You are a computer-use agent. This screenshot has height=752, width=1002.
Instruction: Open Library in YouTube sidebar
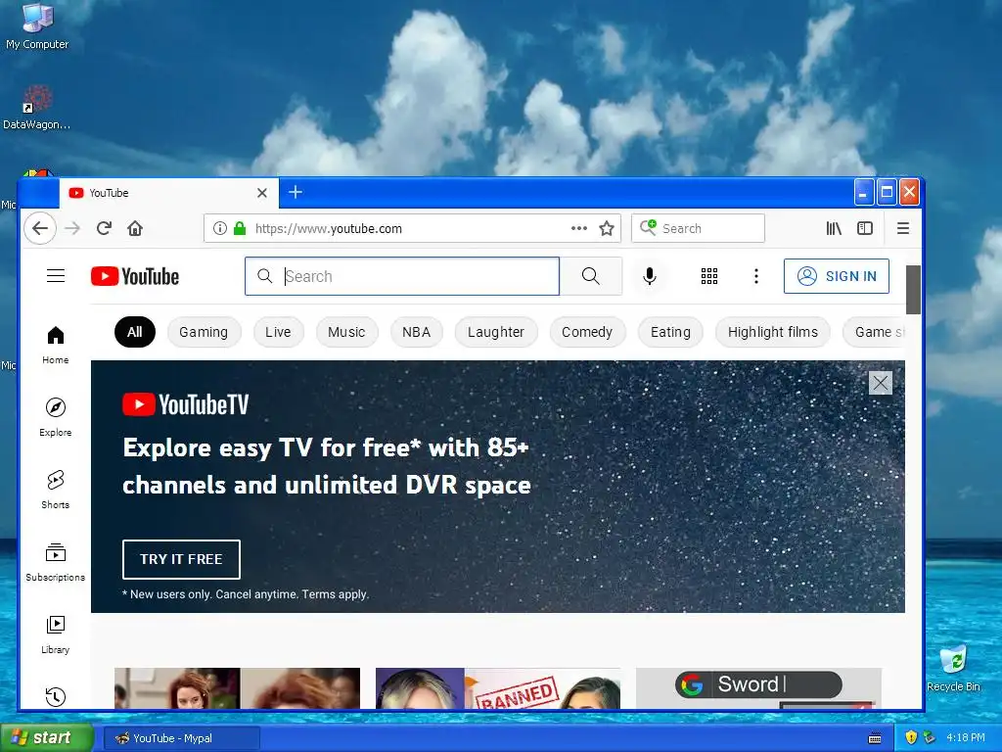[x=56, y=634]
